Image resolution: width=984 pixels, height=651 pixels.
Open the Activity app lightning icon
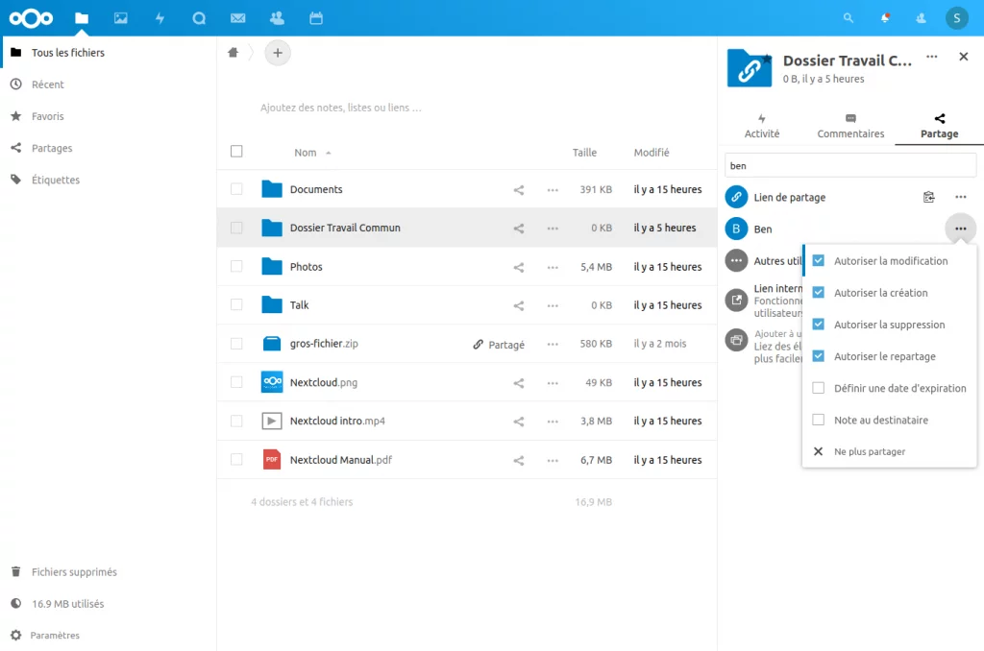click(x=160, y=18)
